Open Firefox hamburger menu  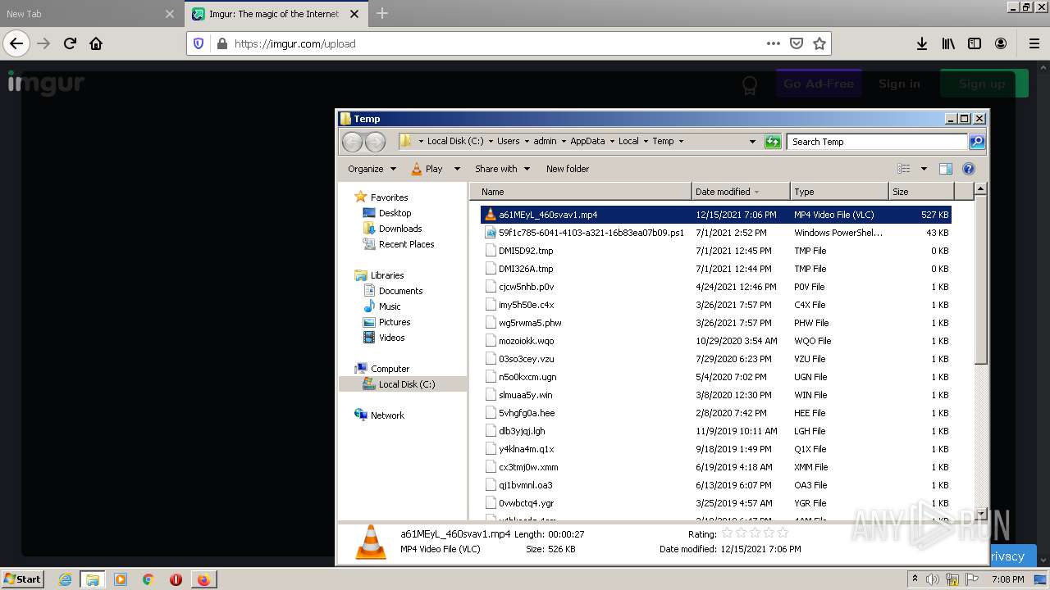[1034, 43]
